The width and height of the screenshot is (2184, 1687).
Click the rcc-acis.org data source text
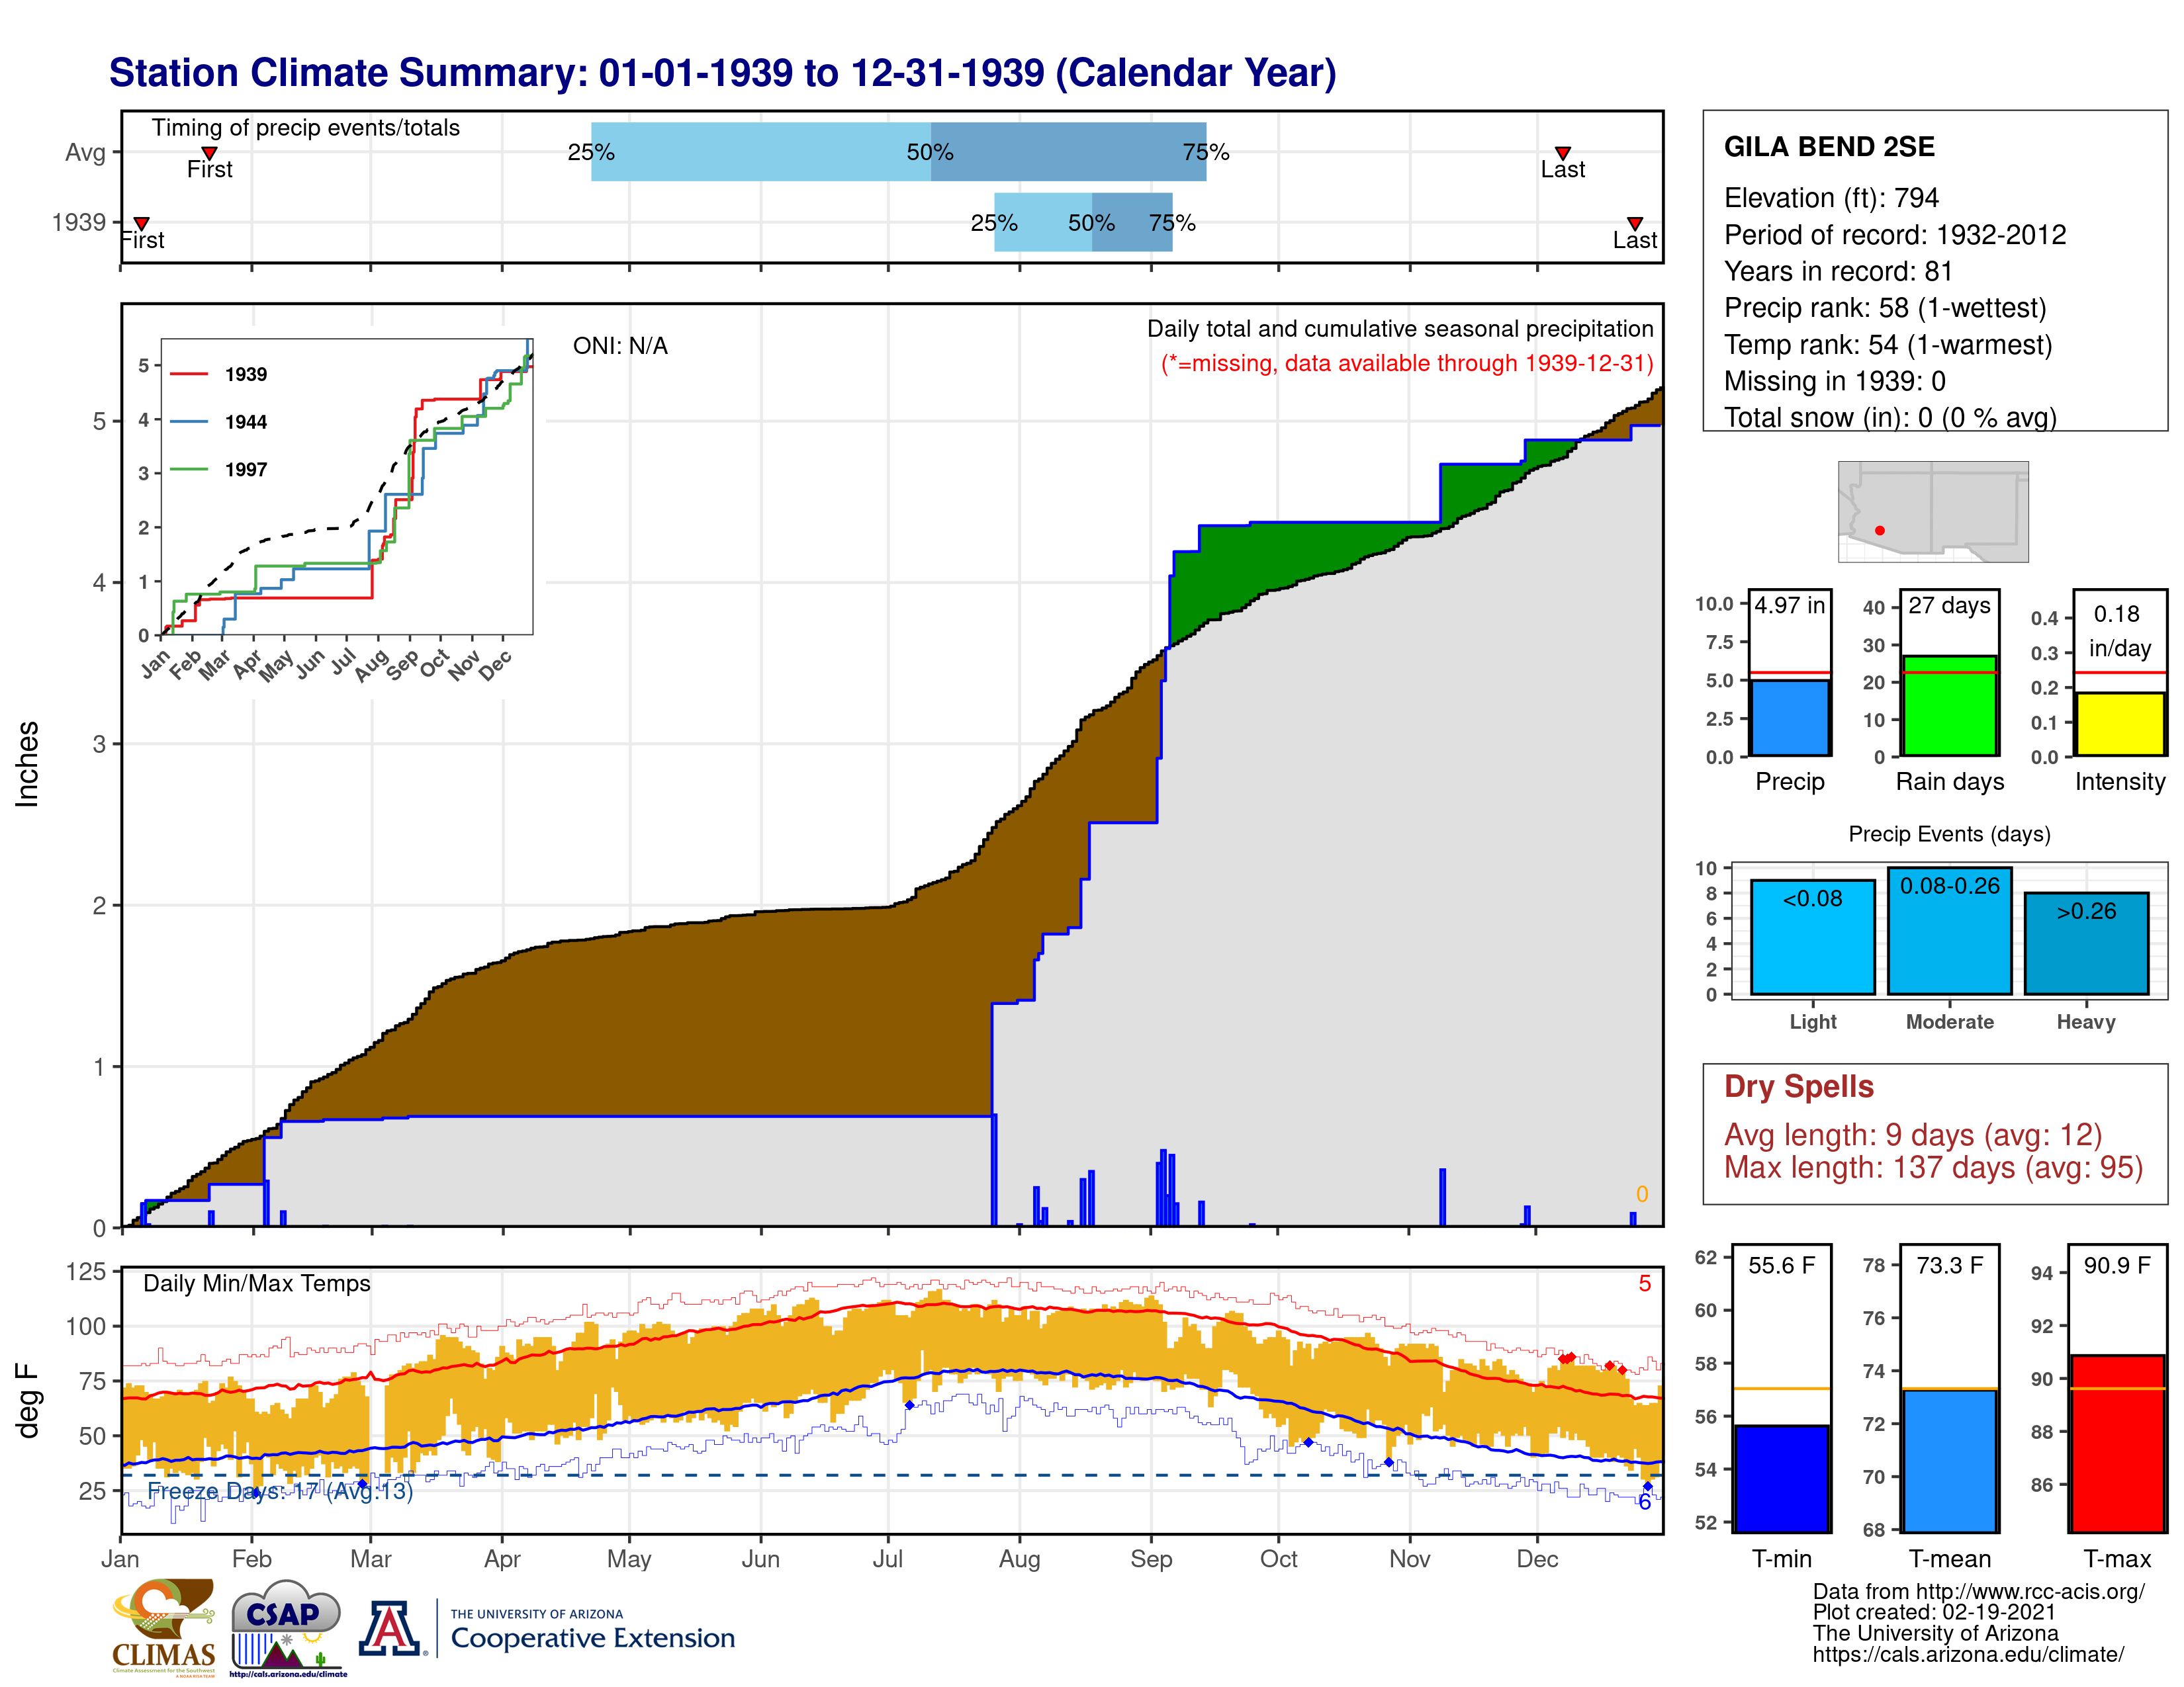[x=1978, y=1591]
